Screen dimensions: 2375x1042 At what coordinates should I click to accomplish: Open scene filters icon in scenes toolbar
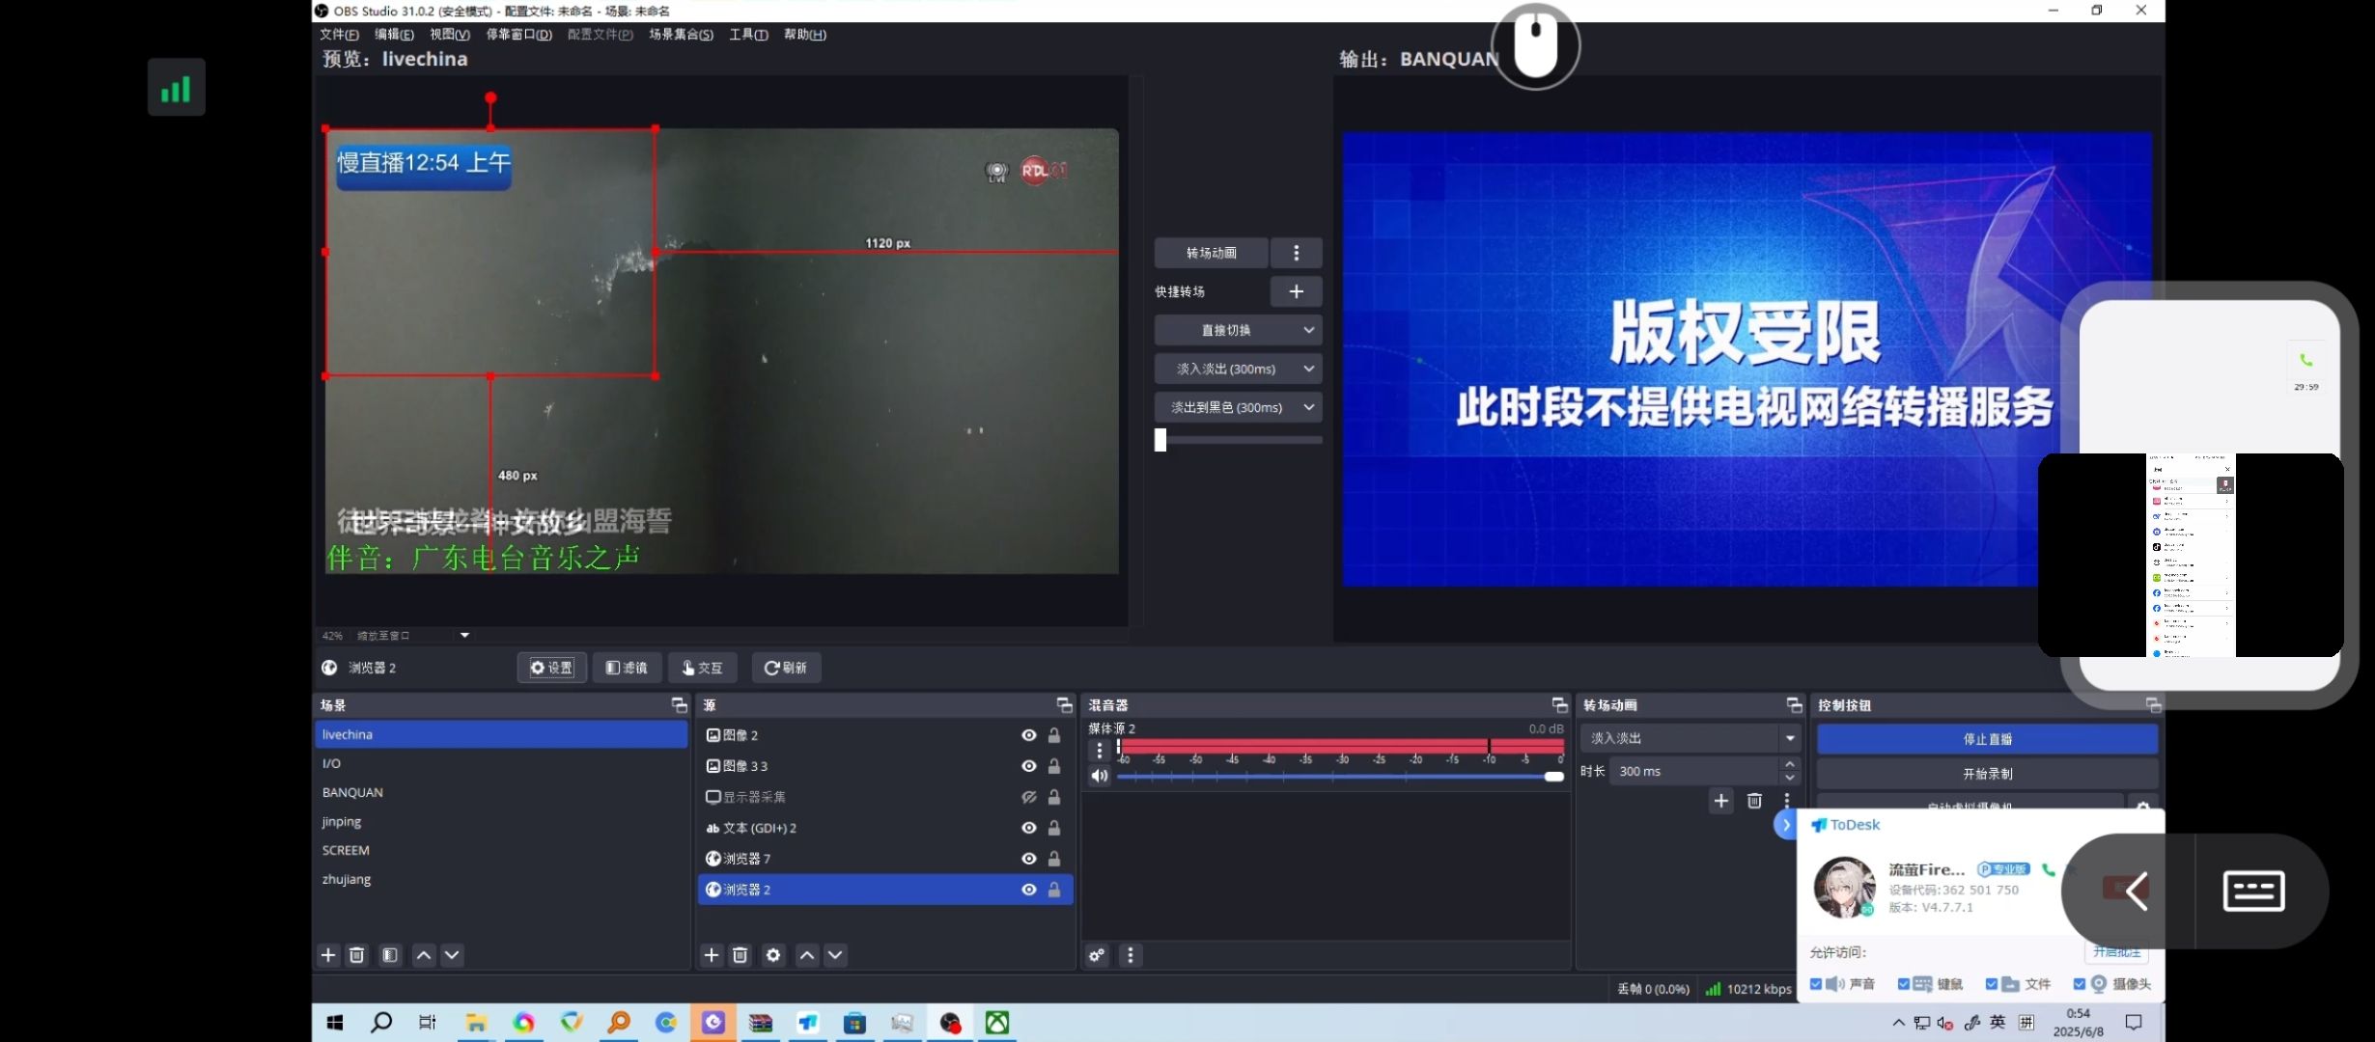point(390,955)
